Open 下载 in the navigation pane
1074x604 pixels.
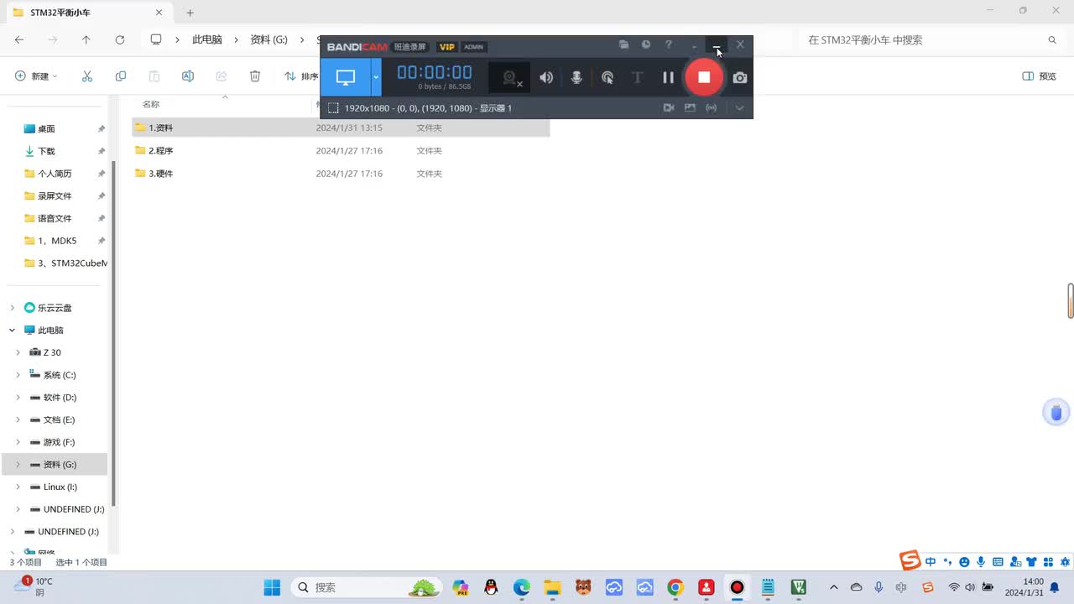click(x=46, y=151)
